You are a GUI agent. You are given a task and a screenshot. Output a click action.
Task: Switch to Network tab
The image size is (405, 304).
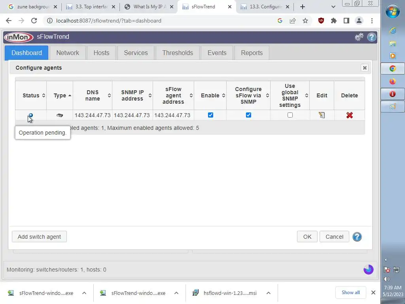[x=68, y=53]
